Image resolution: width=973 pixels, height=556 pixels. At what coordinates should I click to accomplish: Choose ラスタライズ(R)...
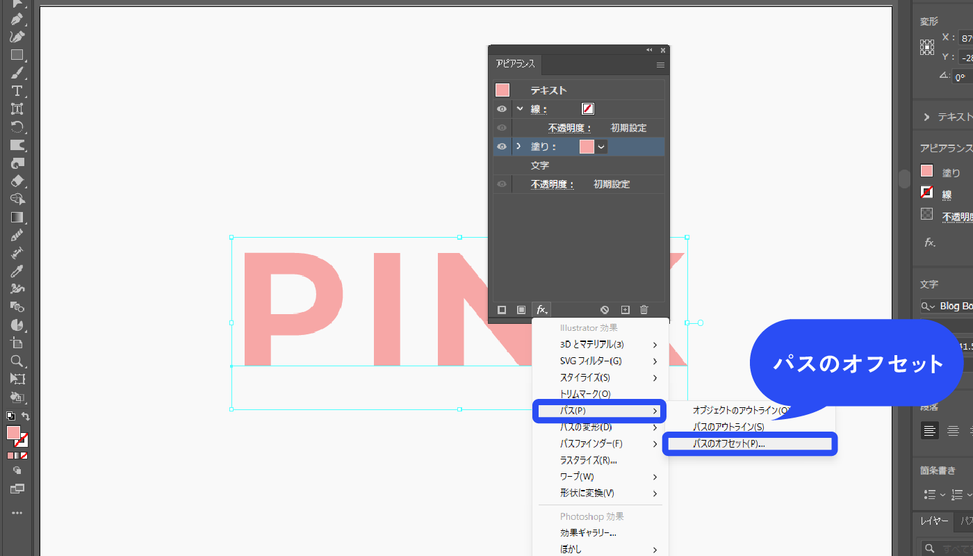point(600,460)
